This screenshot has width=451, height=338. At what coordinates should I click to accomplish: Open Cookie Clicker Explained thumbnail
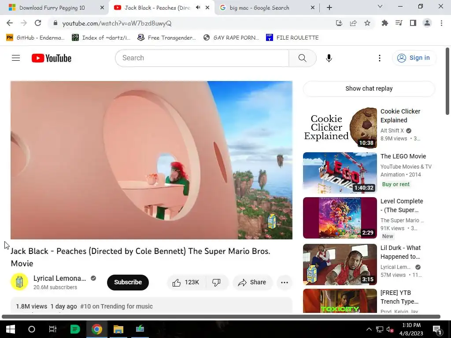click(340, 128)
